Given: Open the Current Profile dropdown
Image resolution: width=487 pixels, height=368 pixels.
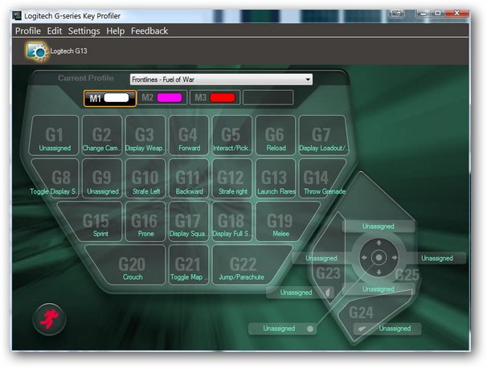Looking at the screenshot, I should point(221,80).
